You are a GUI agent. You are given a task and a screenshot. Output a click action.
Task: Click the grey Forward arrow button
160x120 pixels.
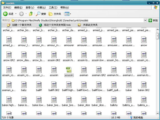click(x=21, y=14)
